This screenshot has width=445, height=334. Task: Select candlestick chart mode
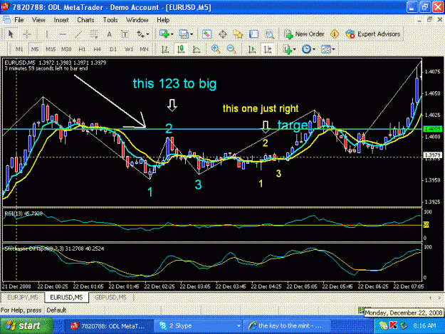click(181, 49)
